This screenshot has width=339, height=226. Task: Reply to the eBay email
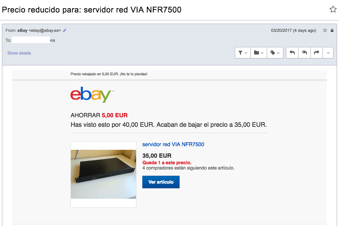click(292, 53)
